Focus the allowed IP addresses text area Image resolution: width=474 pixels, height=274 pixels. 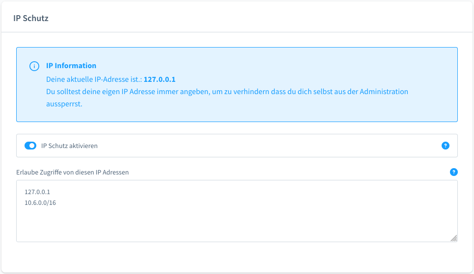[237, 211]
